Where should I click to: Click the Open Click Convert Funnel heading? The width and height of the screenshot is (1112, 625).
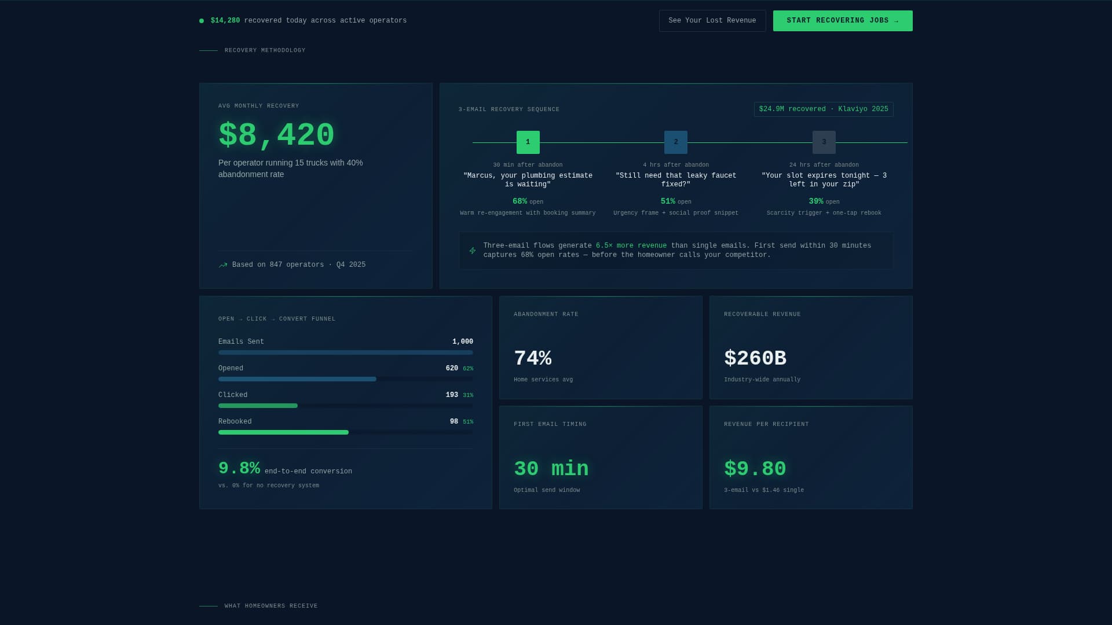point(277,319)
